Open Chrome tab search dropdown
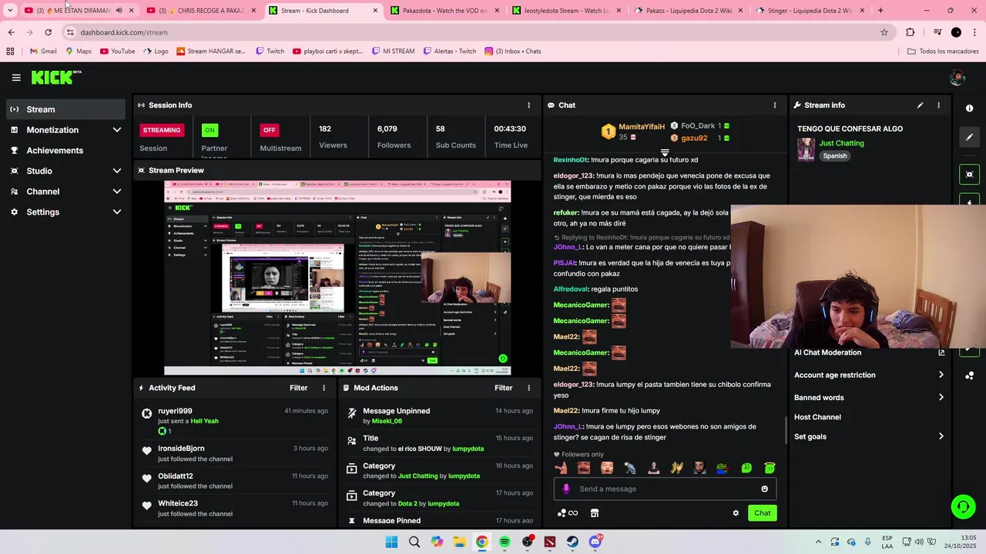 (10, 11)
